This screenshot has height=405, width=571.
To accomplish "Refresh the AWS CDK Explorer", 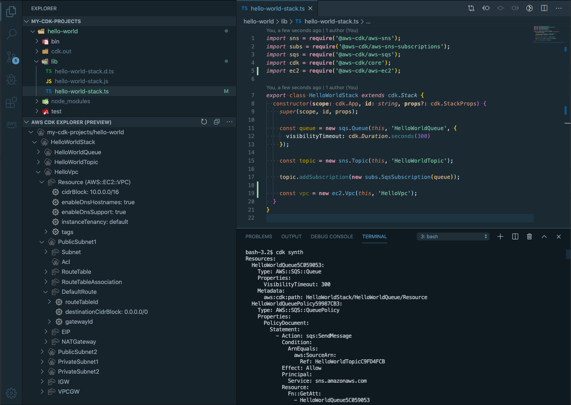I will tap(204, 122).
